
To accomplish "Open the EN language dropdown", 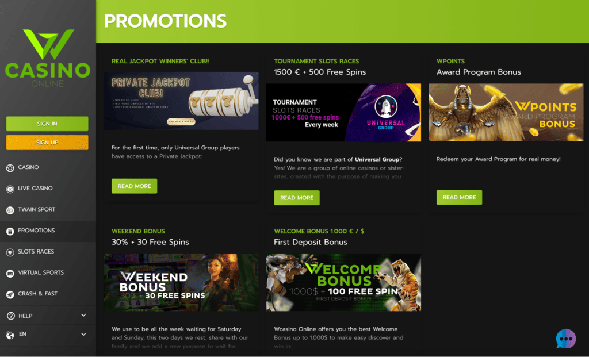I will (x=48, y=334).
